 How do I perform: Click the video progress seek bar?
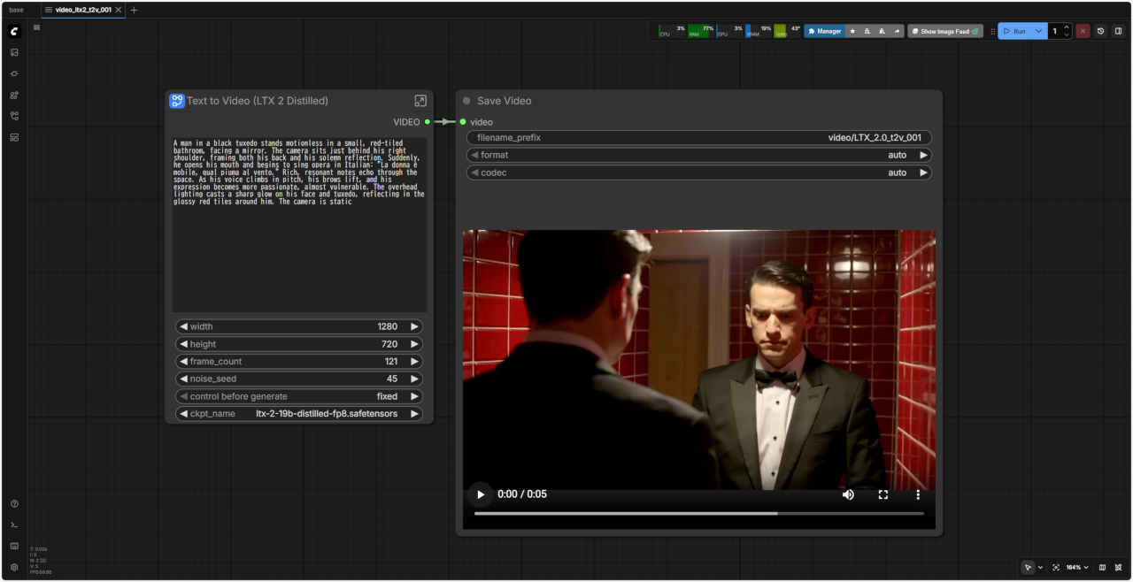pos(698,513)
